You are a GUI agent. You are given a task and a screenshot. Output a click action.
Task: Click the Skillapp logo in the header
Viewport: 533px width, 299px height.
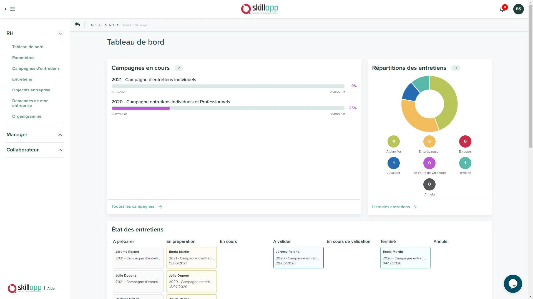[260, 9]
